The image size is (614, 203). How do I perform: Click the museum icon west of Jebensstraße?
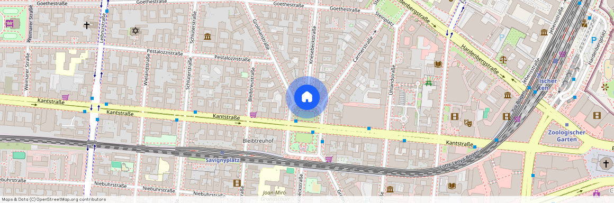(x=544, y=32)
